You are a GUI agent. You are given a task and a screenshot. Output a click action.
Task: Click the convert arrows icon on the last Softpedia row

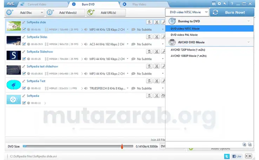pos(149,95)
